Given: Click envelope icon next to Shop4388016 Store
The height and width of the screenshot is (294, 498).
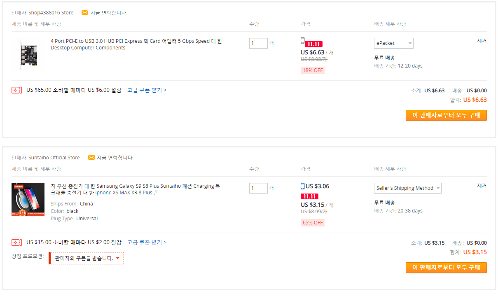Looking at the screenshot, I should click(85, 12).
